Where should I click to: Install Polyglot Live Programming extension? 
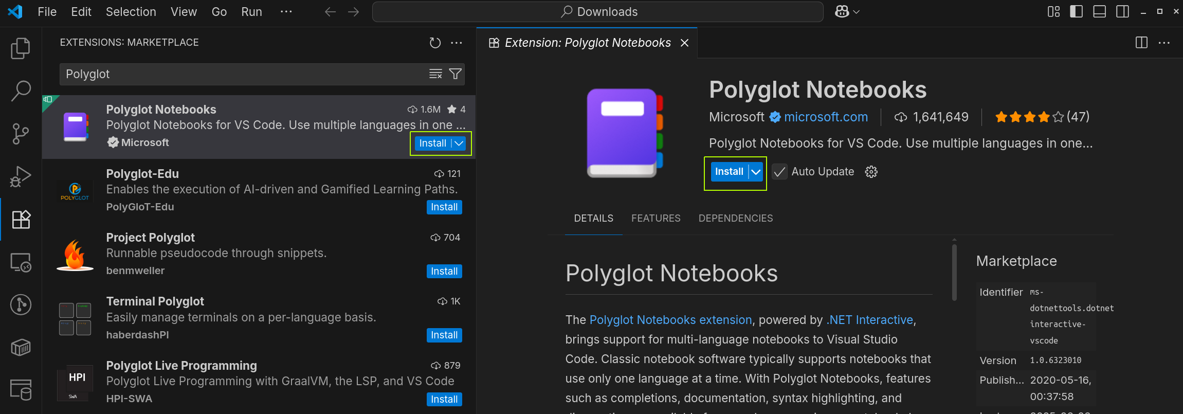point(444,400)
